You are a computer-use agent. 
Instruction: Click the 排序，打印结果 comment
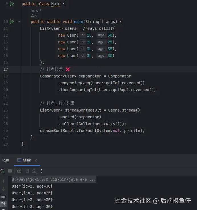click(57, 103)
